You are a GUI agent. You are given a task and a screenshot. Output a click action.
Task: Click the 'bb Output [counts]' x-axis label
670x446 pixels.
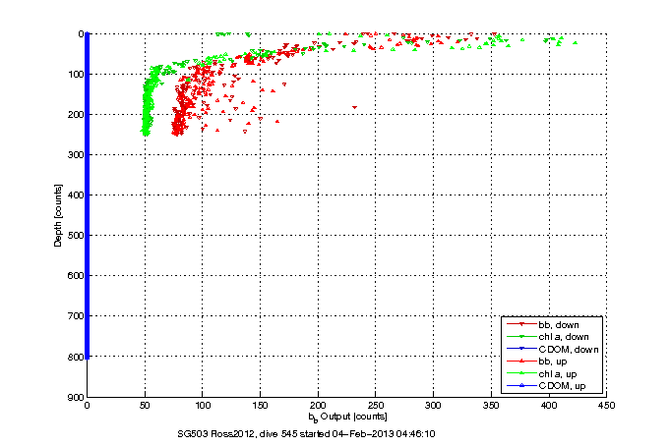click(347, 417)
